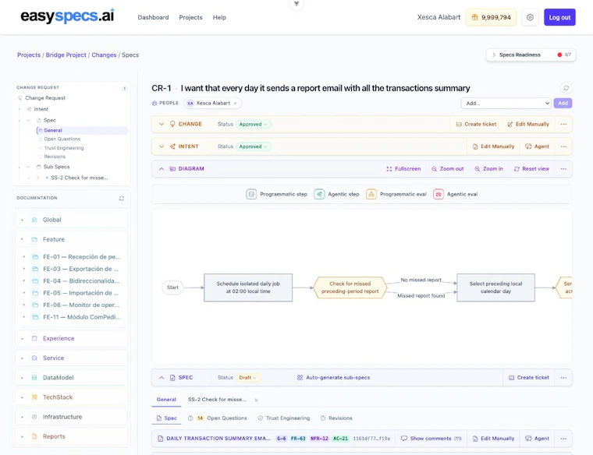Open more options for SPEC row

[x=563, y=377]
